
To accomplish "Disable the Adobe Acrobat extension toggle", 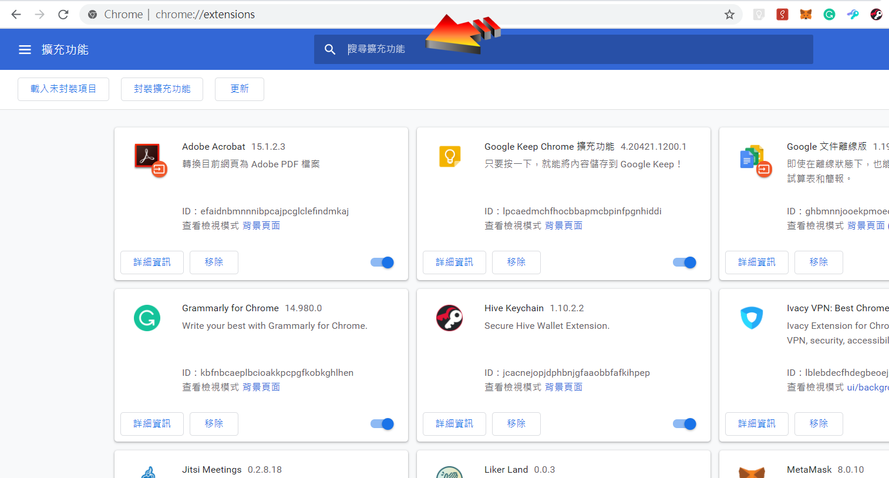I will (382, 262).
